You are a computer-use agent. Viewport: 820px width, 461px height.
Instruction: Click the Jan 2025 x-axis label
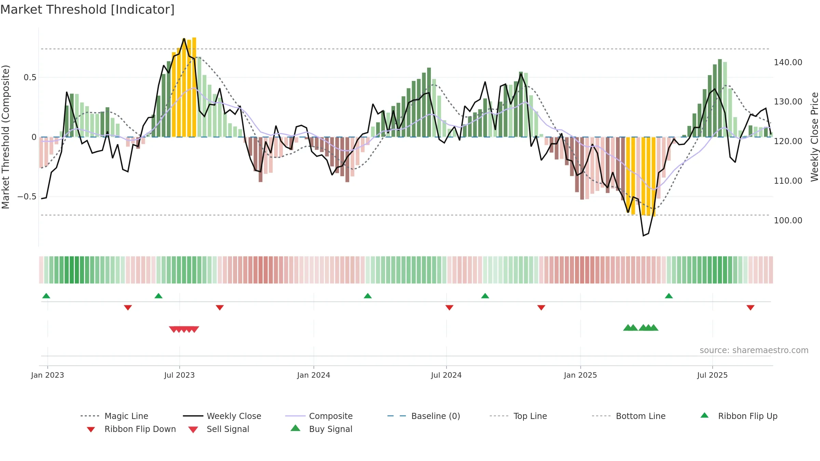(x=580, y=375)
